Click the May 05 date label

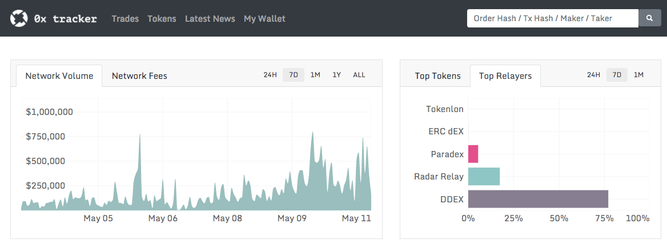coord(98,218)
